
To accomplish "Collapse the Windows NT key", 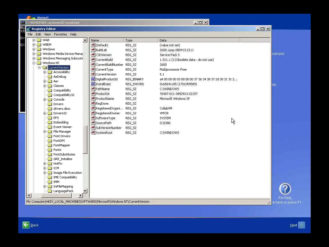I will click(x=34, y=63).
